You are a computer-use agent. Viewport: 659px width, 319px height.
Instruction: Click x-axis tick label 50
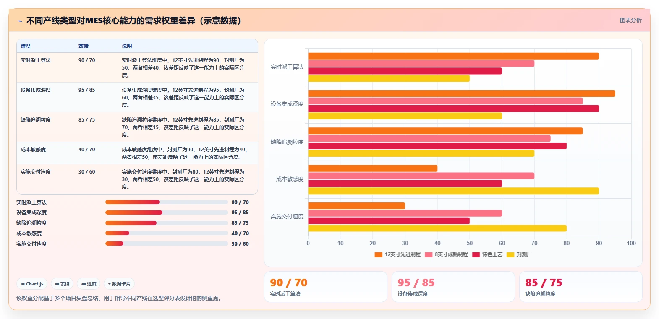pyautogui.click(x=470, y=243)
